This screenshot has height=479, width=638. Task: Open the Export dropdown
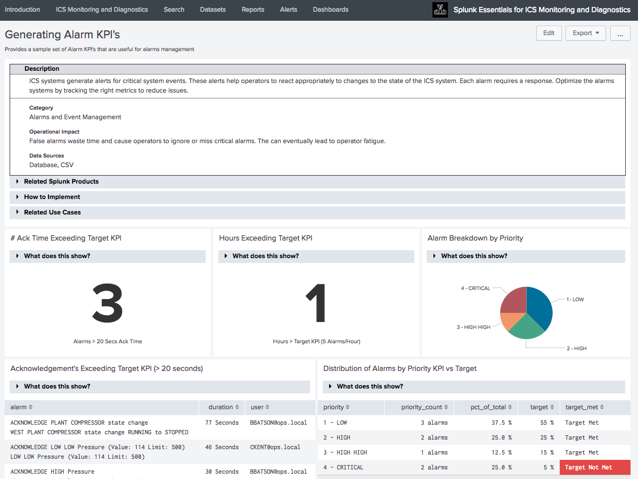click(x=585, y=33)
